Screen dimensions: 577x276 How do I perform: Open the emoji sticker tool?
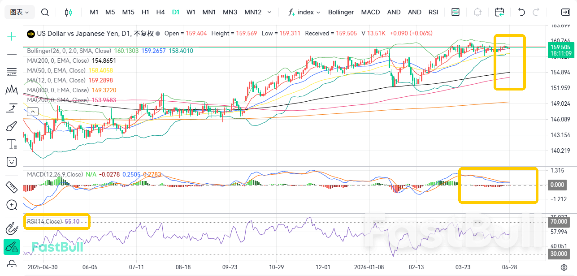coord(11,162)
